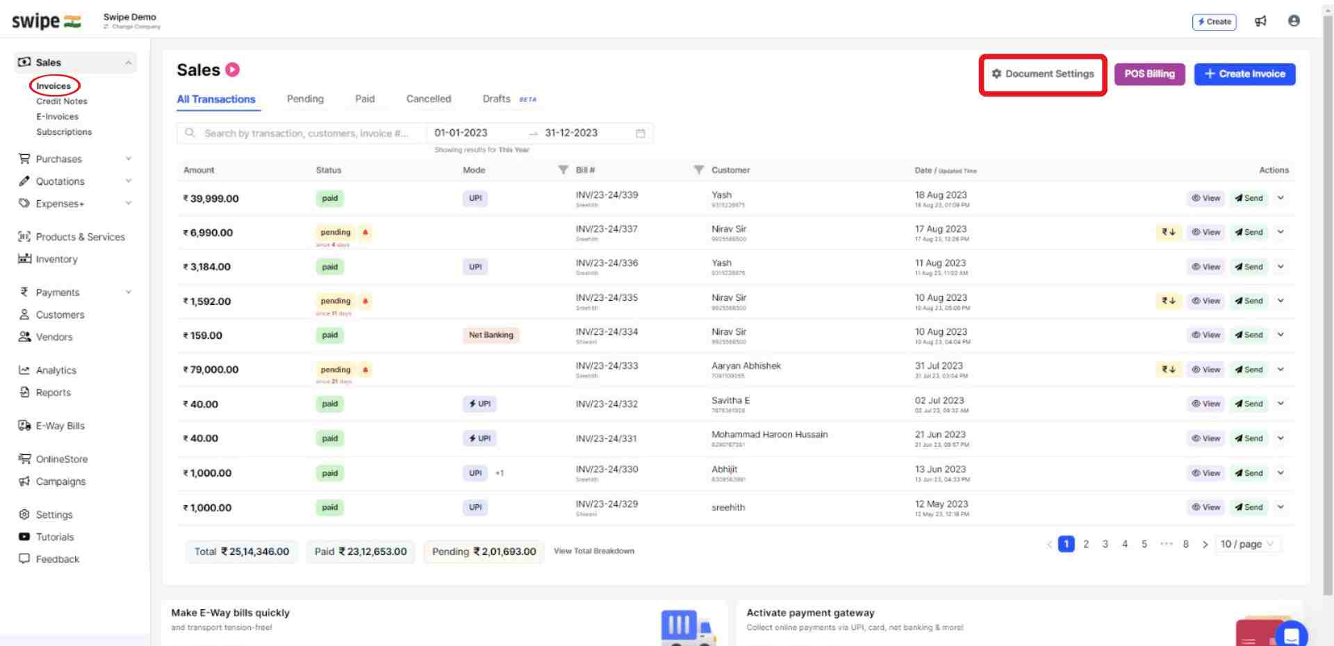Image resolution: width=1334 pixels, height=646 pixels.
Task: Click the start date 01-01-2023 field
Action: (461, 133)
